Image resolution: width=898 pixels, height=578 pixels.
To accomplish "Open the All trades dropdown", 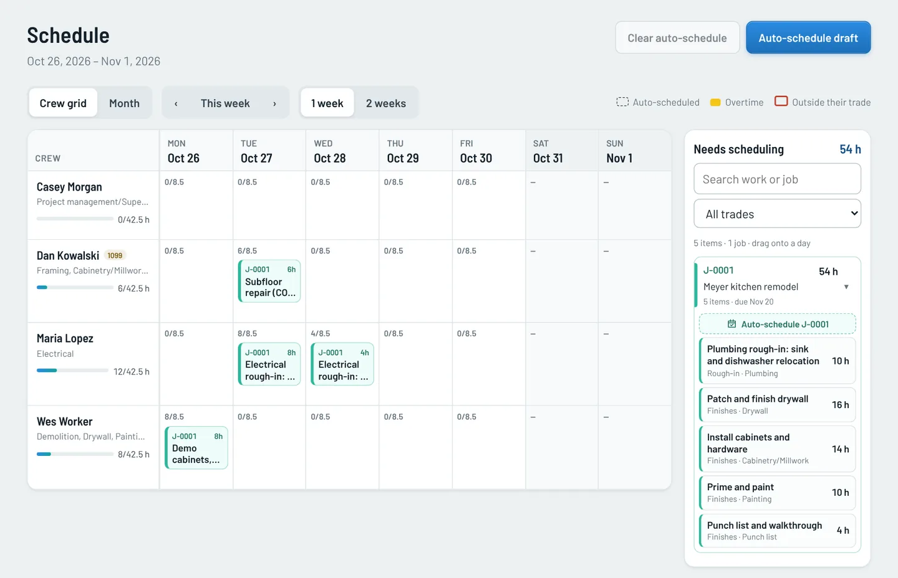I will 777,214.
